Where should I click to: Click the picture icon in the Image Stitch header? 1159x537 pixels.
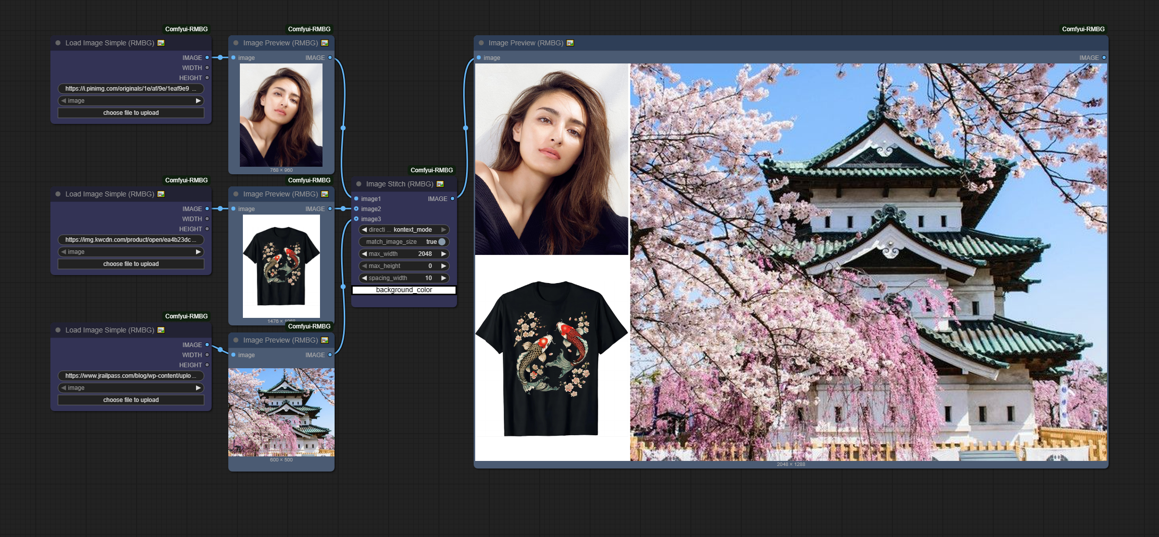coord(441,184)
